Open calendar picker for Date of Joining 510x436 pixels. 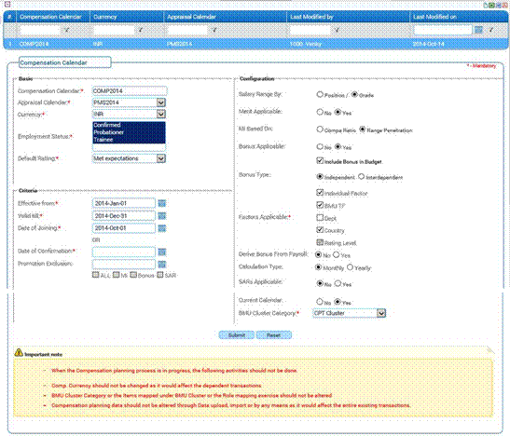pyautogui.click(x=162, y=228)
